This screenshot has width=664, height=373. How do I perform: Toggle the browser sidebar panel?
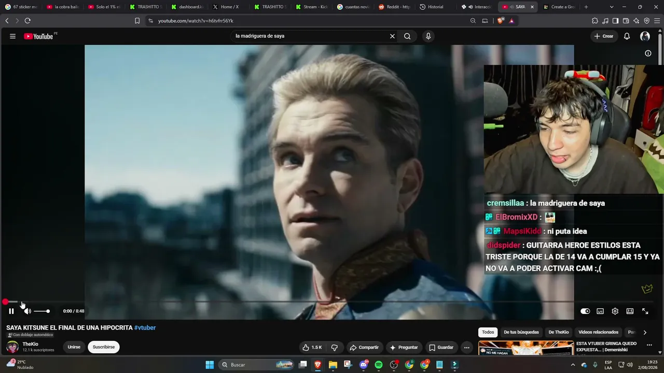click(615, 21)
